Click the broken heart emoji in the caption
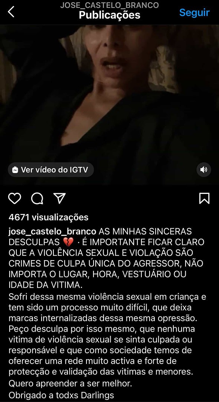The image size is (219, 402). tap(68, 242)
